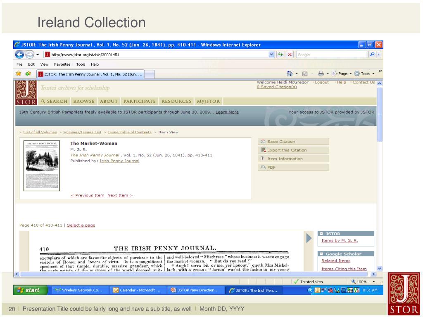
Task: Click the Add to Favorites icon
Action: point(28,73)
